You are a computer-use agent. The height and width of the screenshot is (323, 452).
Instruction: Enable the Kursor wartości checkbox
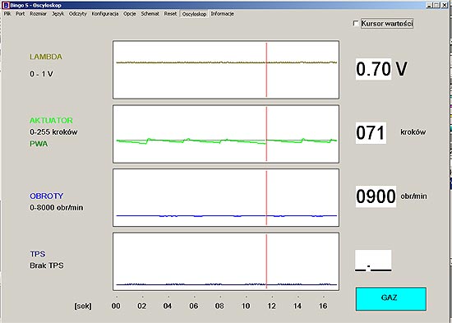[356, 23]
